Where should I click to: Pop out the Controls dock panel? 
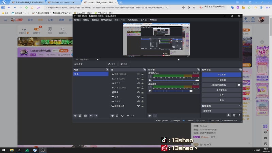[x=240, y=70]
